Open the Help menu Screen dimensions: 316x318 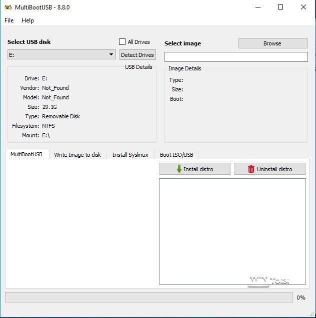pos(27,20)
